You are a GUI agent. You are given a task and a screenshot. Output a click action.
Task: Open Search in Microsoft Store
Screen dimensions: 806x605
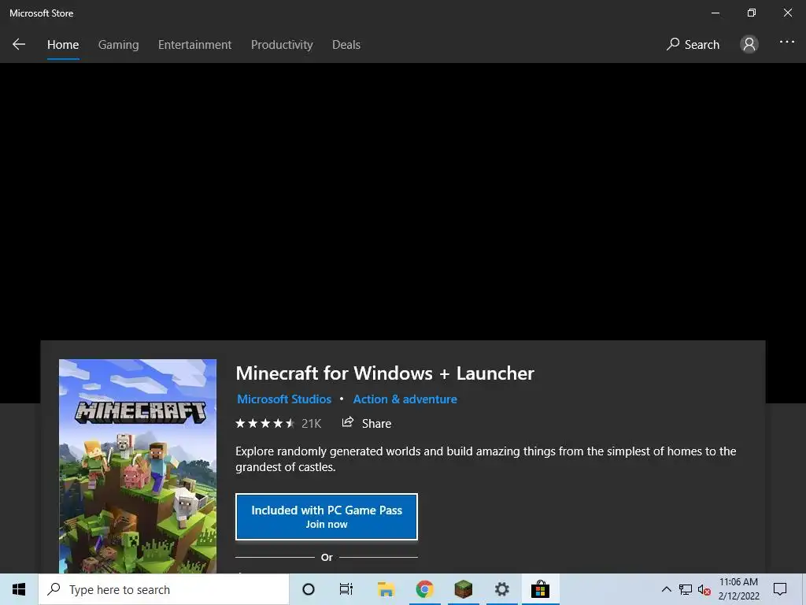(693, 45)
